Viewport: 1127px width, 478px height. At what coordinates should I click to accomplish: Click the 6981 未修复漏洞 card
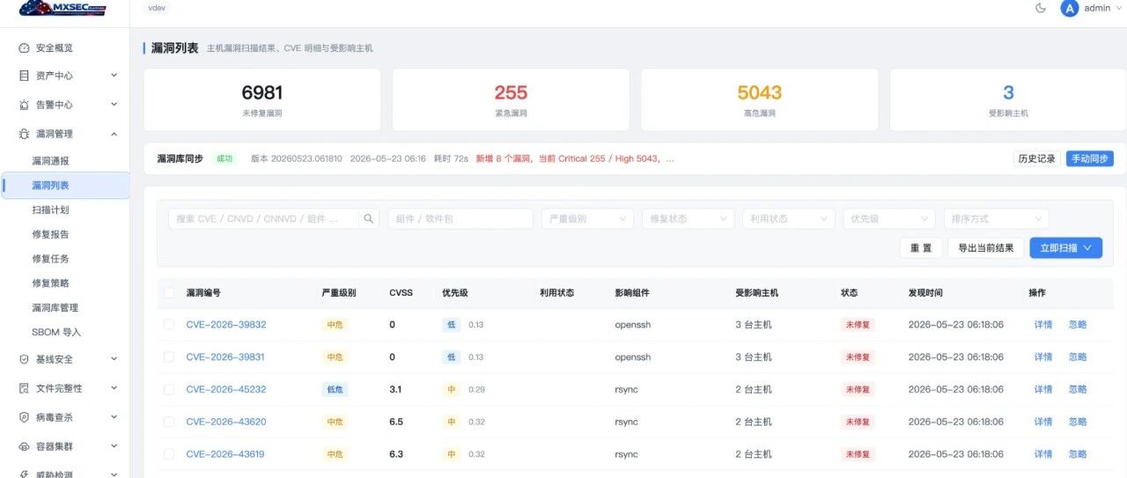pyautogui.click(x=262, y=99)
